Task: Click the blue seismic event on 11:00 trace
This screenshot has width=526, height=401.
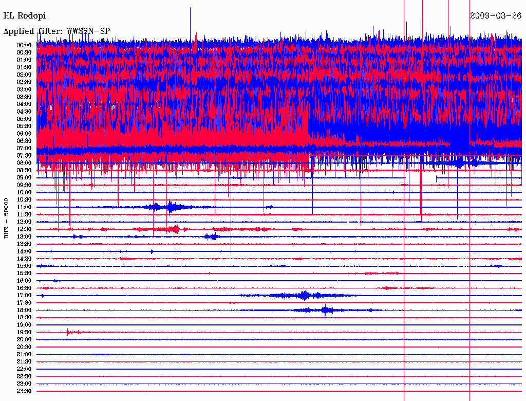Action: [171, 207]
